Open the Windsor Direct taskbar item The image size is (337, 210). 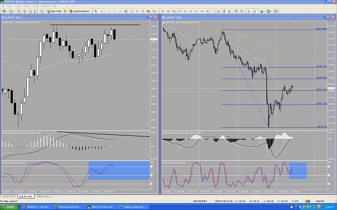tap(101, 207)
